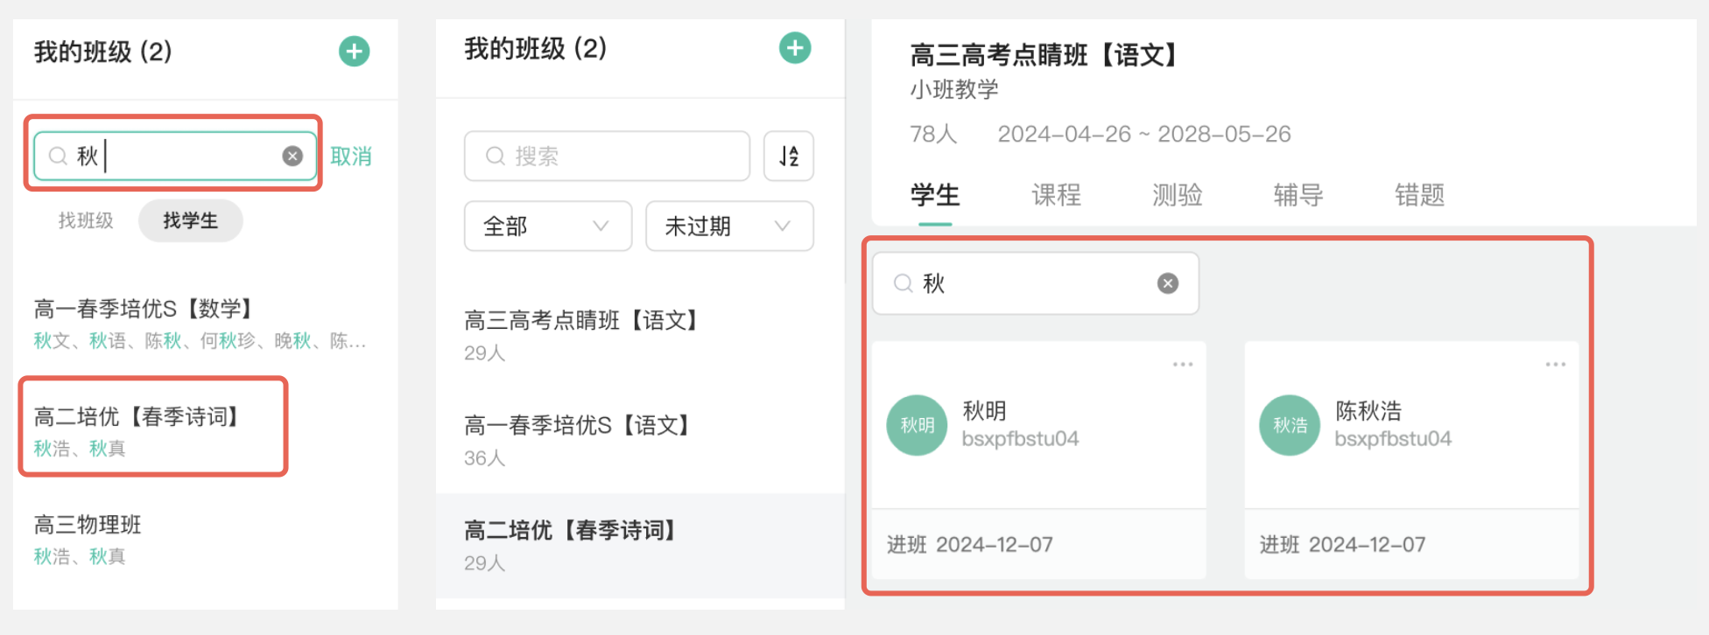The image size is (1709, 635).
Task: Click the green plus icon in middle panel
Action: (795, 48)
